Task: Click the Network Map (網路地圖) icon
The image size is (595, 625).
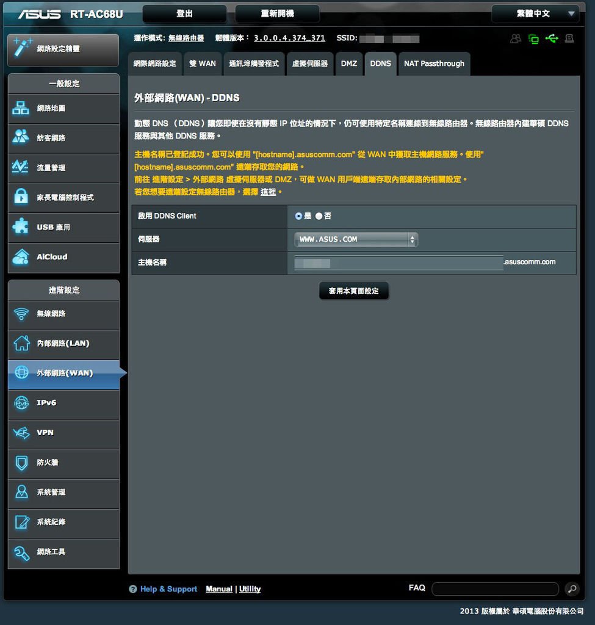Action: pyautogui.click(x=21, y=108)
